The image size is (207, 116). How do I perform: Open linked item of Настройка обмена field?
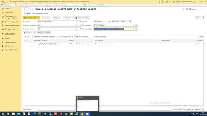click(80, 29)
